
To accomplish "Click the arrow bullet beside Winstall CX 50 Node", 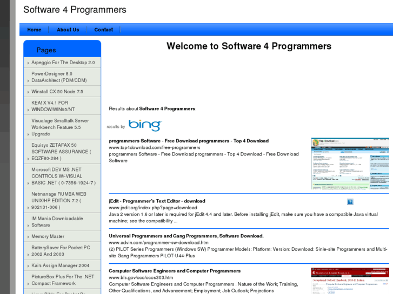I will click(x=28, y=92).
